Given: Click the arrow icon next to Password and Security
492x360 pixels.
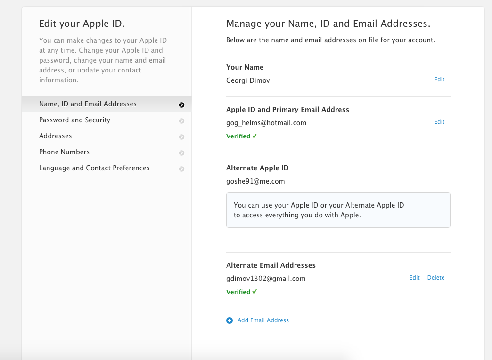Looking at the screenshot, I should (182, 121).
